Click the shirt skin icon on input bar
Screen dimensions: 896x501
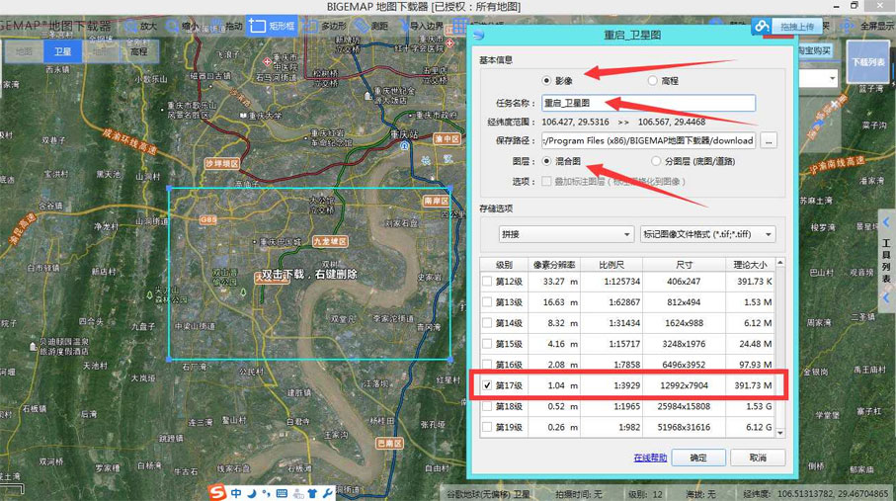click(312, 493)
